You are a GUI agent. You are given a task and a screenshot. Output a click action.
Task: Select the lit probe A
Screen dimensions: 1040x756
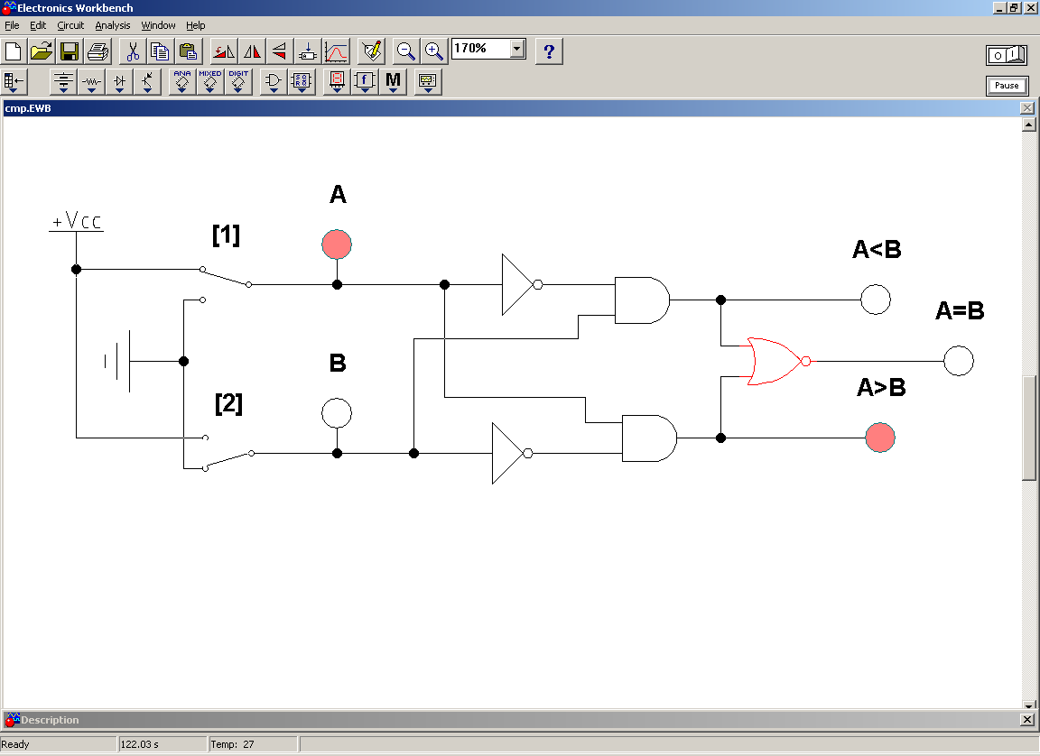(337, 244)
